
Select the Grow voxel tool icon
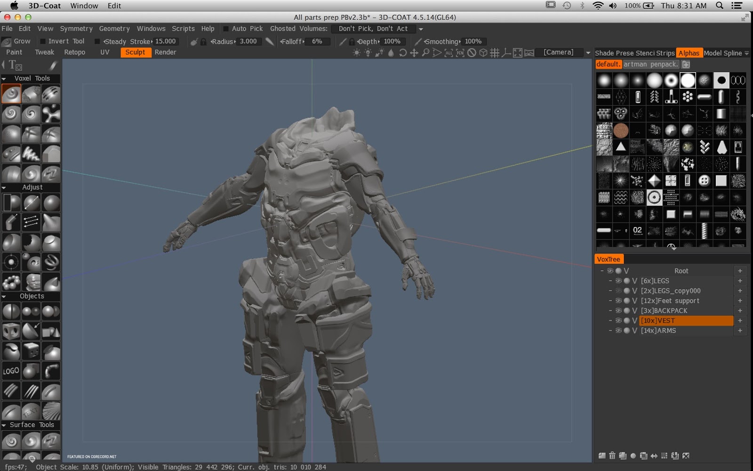click(x=11, y=94)
